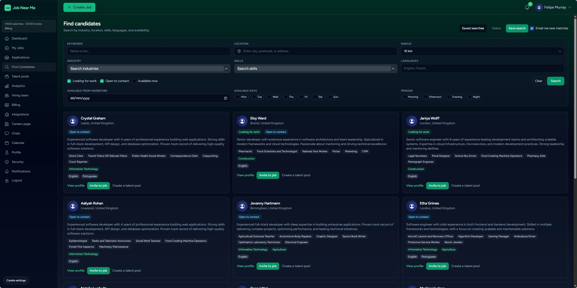Click the Languages input field
The image size is (577, 288).
tap(482, 69)
